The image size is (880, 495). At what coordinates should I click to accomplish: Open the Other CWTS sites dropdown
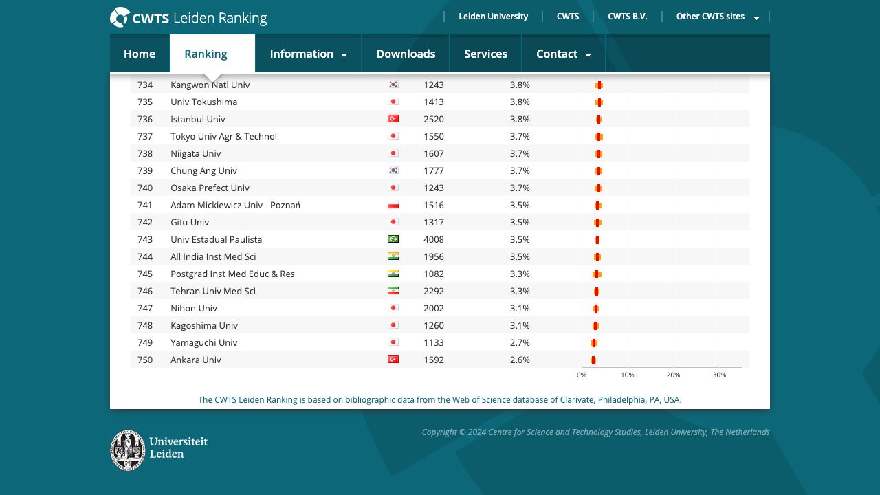click(717, 16)
